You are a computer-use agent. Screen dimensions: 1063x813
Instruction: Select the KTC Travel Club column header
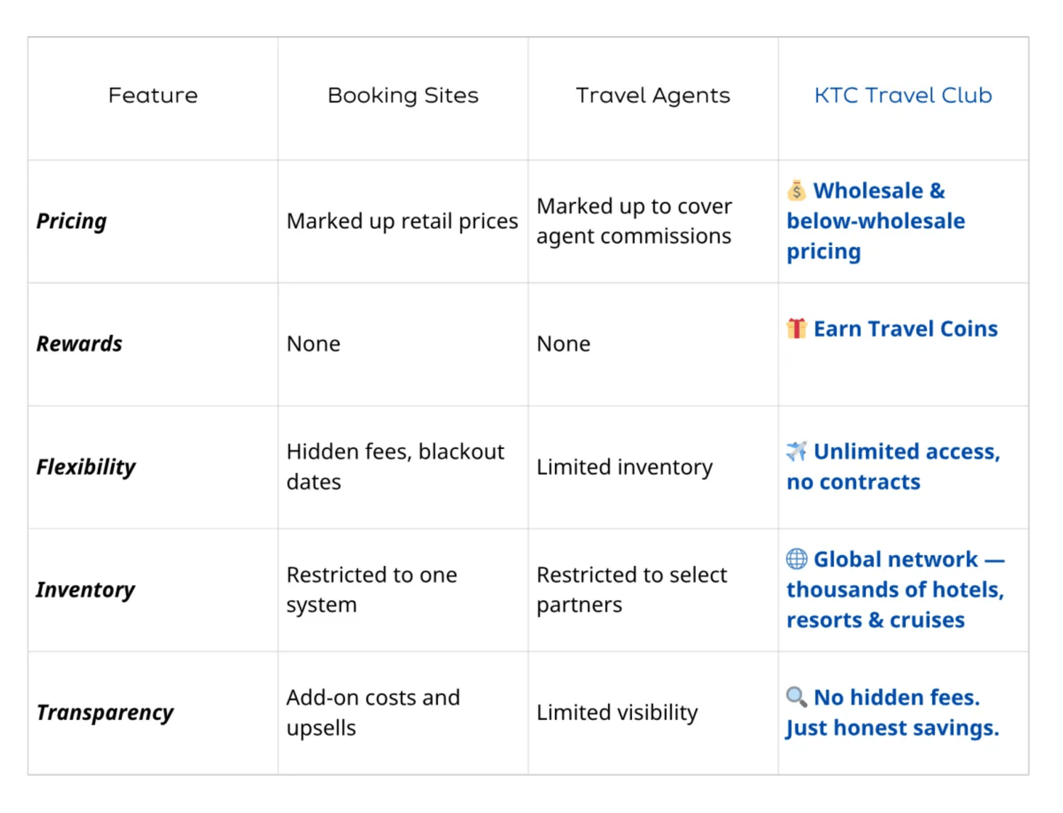(x=903, y=96)
